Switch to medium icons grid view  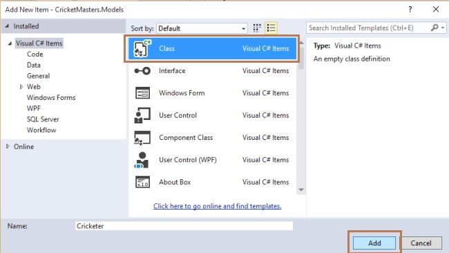(x=257, y=28)
